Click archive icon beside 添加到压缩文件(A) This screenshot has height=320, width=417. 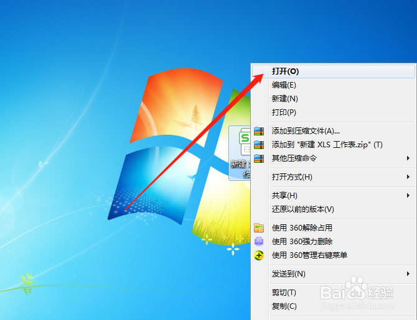[259, 131]
